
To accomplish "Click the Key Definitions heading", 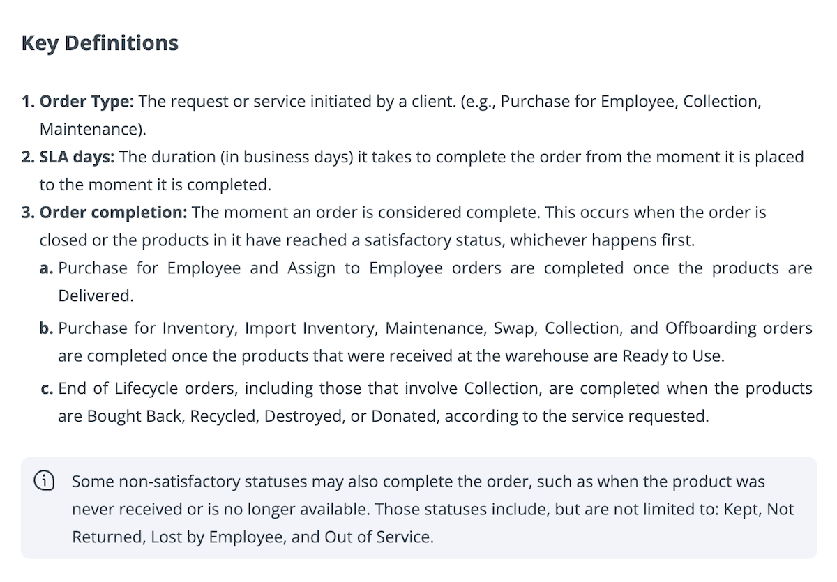I will (x=100, y=43).
